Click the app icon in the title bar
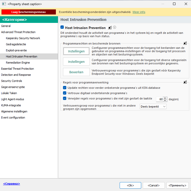 [4, 4]
